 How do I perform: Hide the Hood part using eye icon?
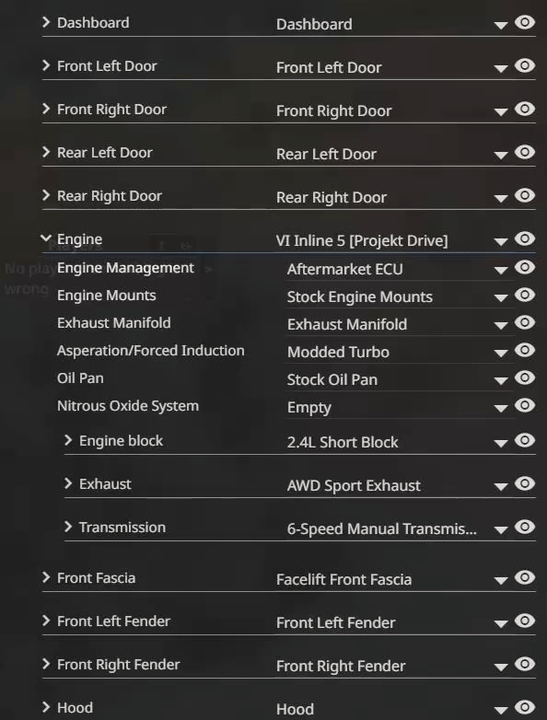coord(525,707)
